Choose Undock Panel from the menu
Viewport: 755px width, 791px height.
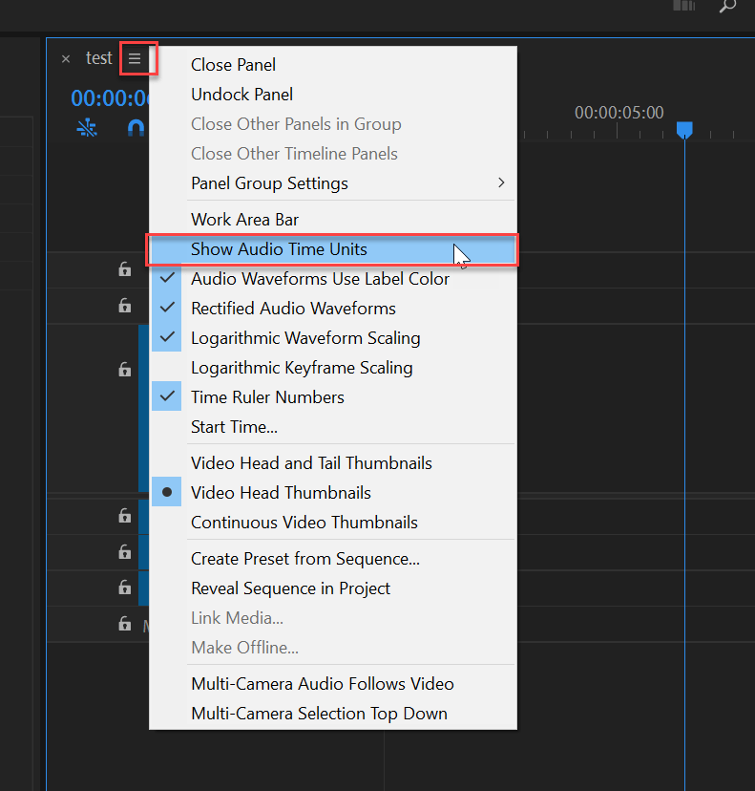point(241,95)
